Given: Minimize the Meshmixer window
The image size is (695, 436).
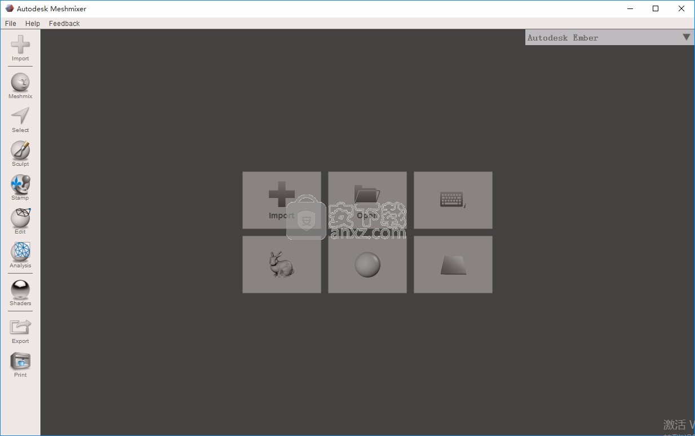Looking at the screenshot, I should pyautogui.click(x=630, y=8).
